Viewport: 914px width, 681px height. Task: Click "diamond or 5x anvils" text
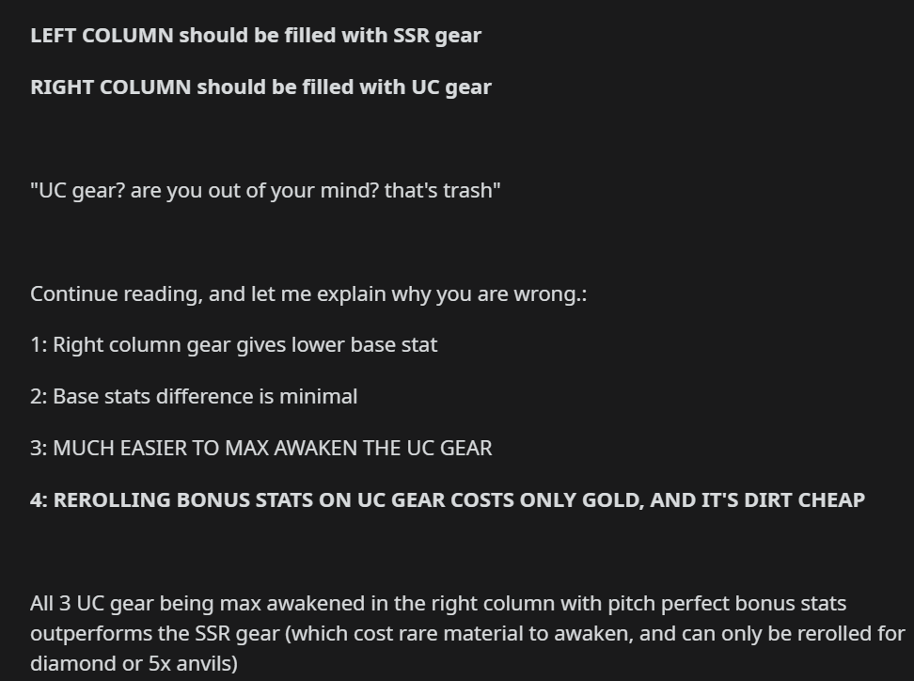click(134, 664)
